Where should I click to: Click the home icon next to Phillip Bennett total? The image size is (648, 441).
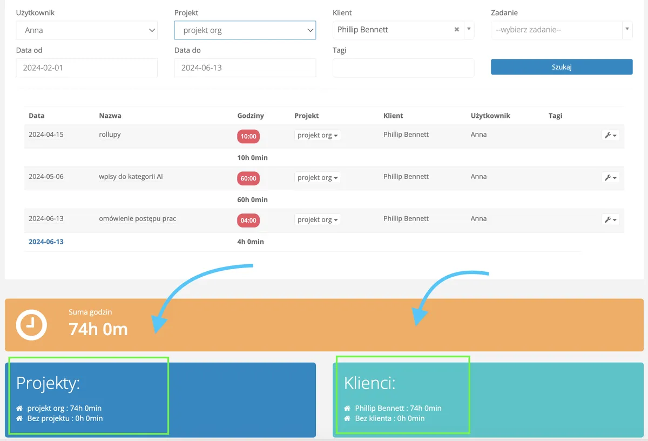point(348,409)
